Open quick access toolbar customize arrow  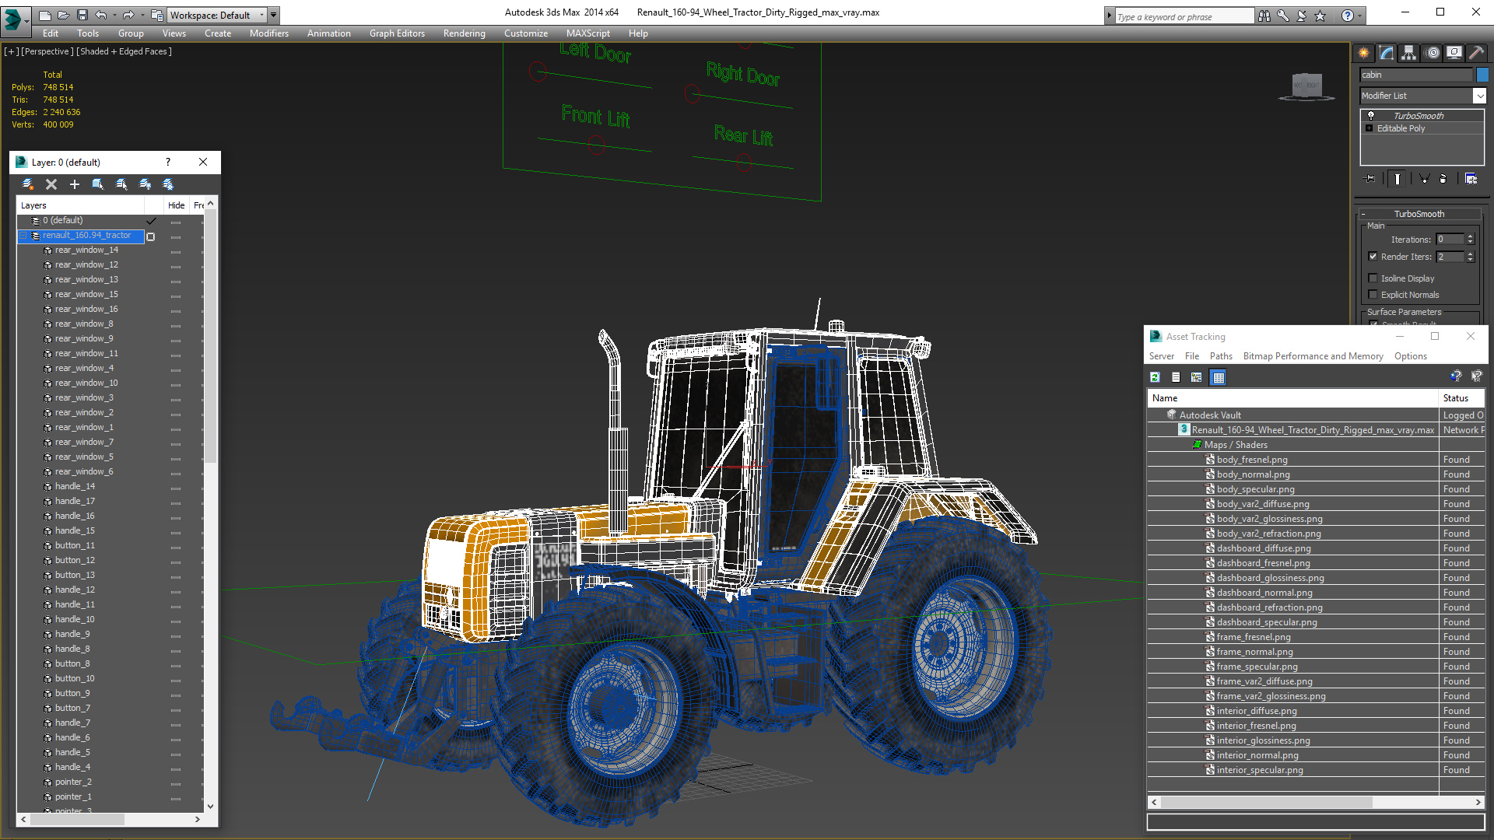pos(274,15)
